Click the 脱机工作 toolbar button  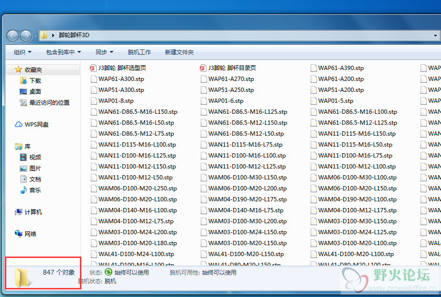[x=139, y=52]
